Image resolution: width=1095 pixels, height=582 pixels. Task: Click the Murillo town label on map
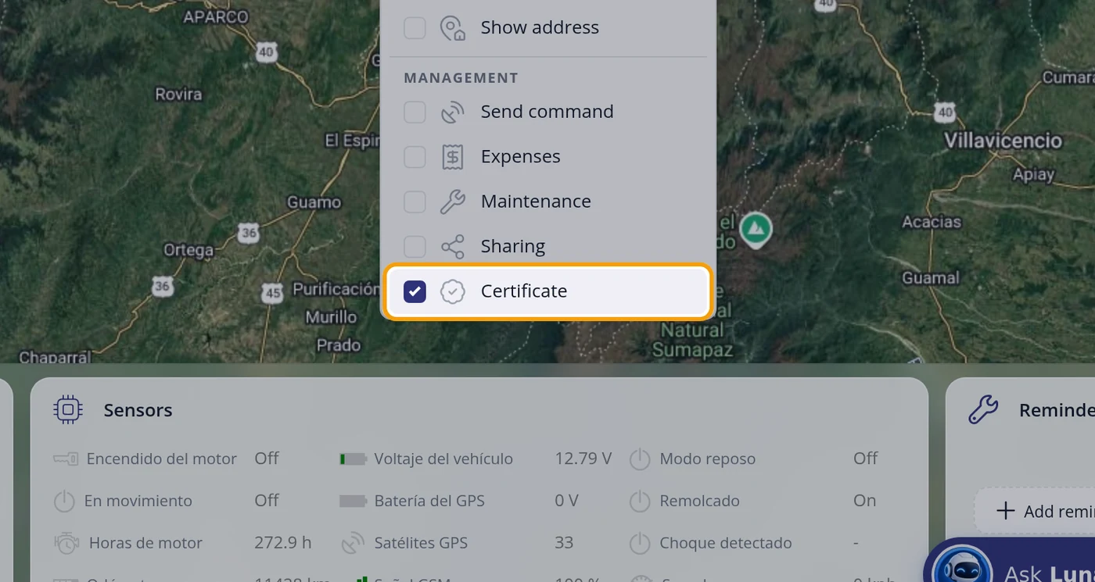click(x=331, y=317)
